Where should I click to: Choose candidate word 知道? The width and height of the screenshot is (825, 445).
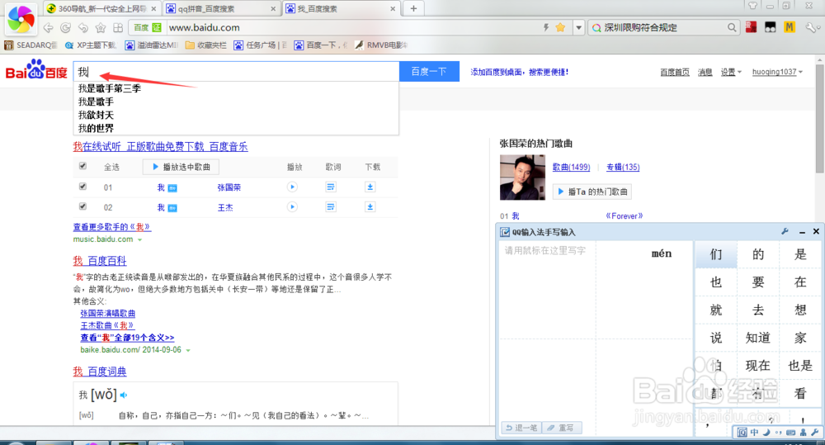tap(757, 338)
